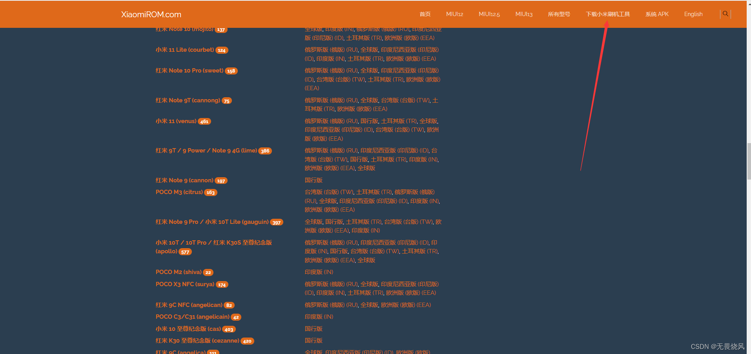Click the page's vertical scrollbar thumb
This screenshot has height=354, width=751.
pyautogui.click(x=749, y=161)
